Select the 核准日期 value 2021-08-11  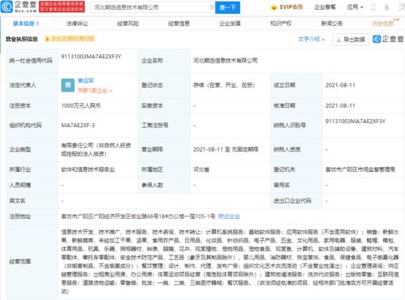click(x=340, y=105)
